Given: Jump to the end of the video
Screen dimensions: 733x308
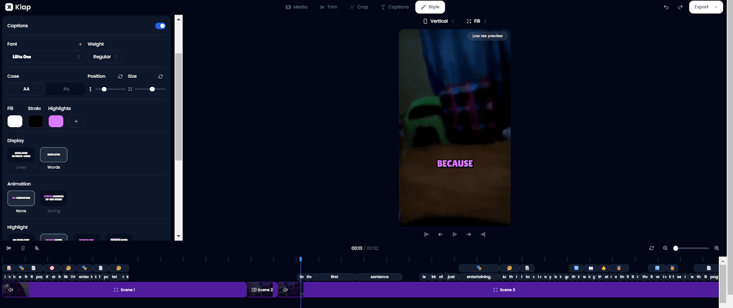Looking at the screenshot, I should 483,234.
